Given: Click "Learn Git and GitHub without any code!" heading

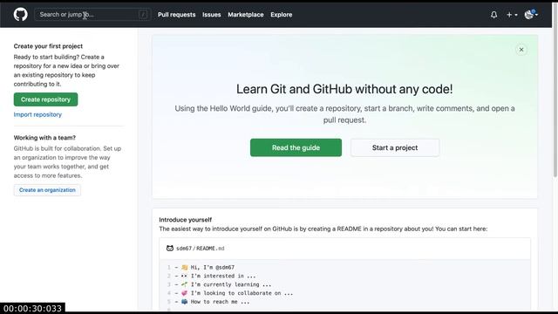Looking at the screenshot, I should pyautogui.click(x=344, y=89).
